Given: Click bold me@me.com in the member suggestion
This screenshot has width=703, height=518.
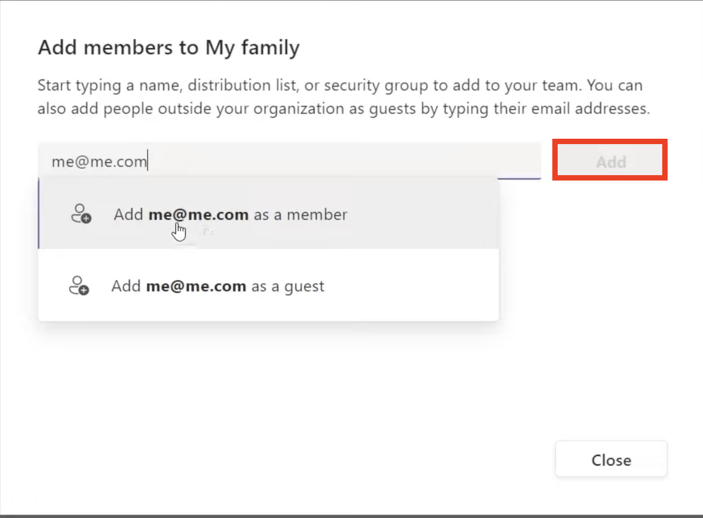Looking at the screenshot, I should click(198, 214).
